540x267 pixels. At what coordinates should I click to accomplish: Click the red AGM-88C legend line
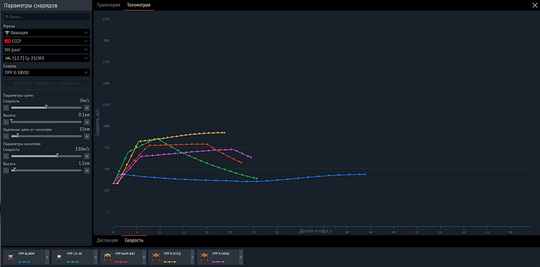121,262
